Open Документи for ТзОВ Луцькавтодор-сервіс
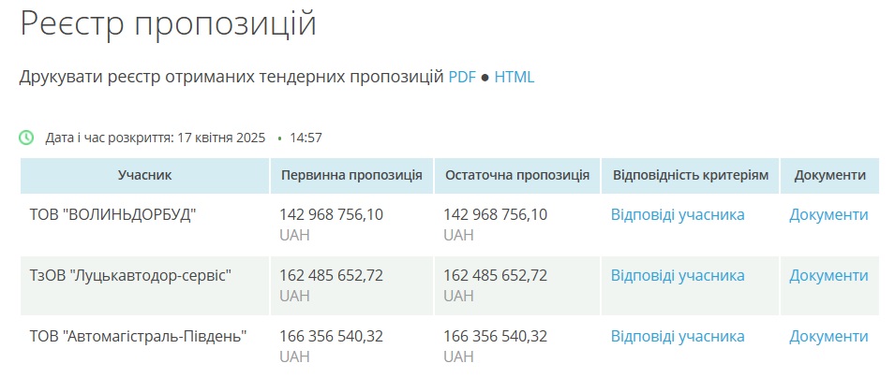 coord(828,275)
